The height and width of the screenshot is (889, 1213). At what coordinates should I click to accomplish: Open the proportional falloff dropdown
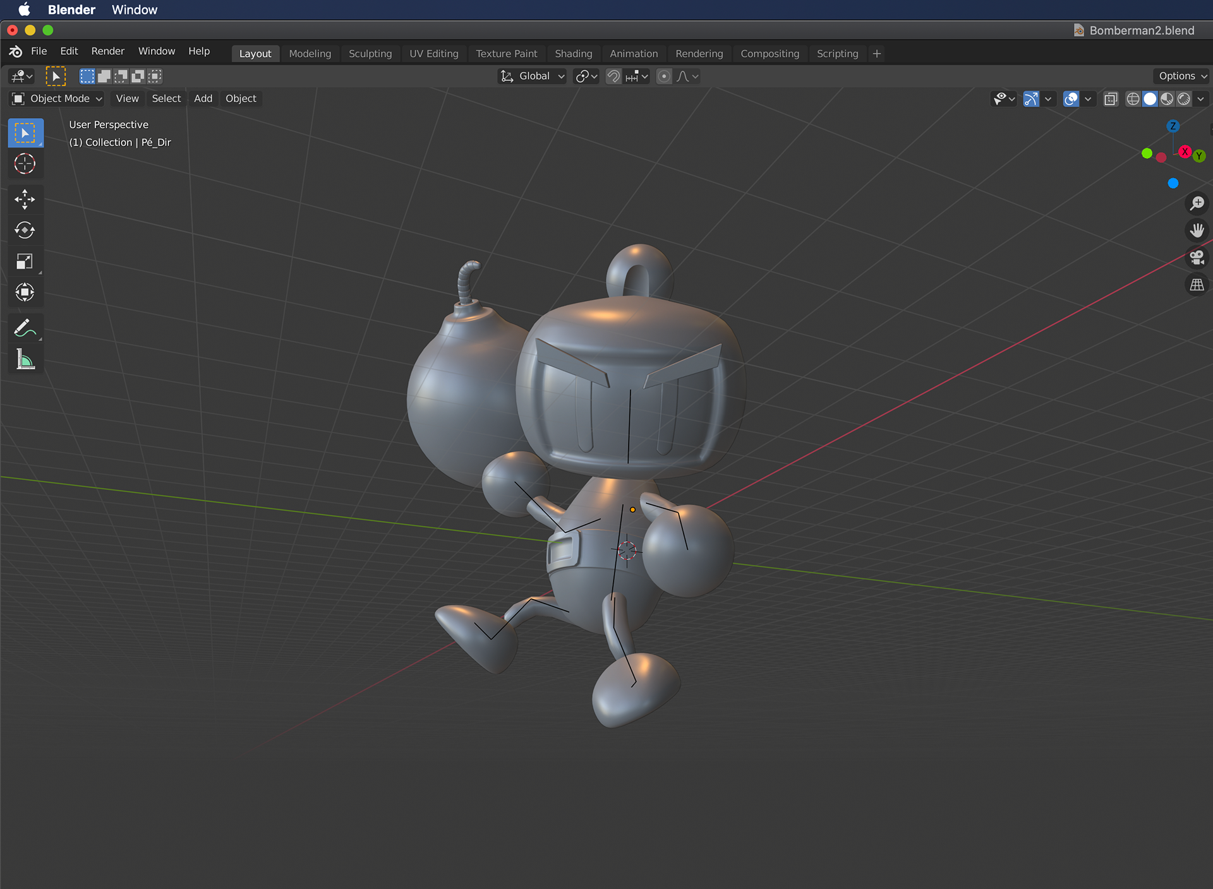click(x=687, y=76)
